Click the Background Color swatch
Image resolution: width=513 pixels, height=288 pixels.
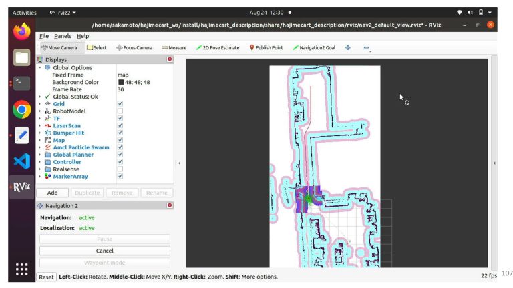pyautogui.click(x=121, y=83)
